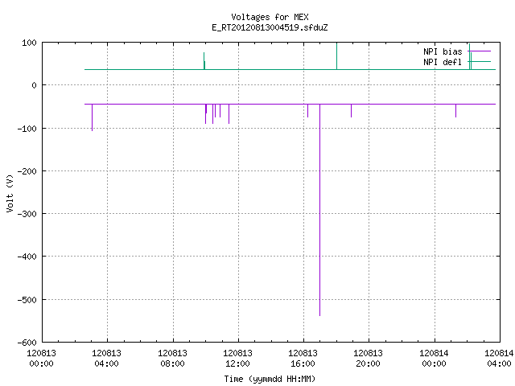515x386 pixels.
Task: Click the 'Time (yymmdd HH:MM)' x-axis label
Action: click(x=270, y=379)
